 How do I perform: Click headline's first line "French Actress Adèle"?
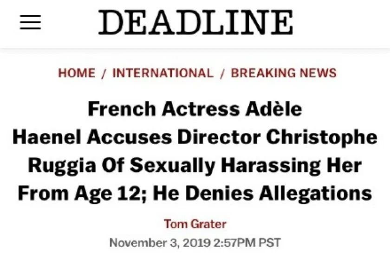[195, 110]
